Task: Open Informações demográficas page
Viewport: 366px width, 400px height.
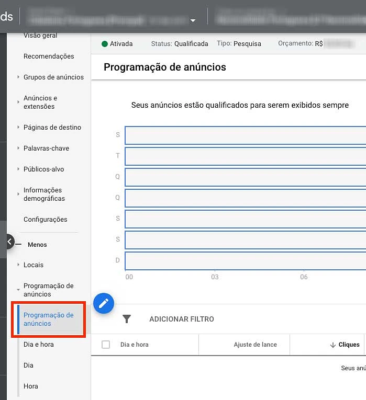Action: (44, 194)
